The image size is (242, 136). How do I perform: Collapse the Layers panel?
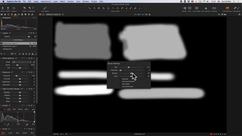1,33
